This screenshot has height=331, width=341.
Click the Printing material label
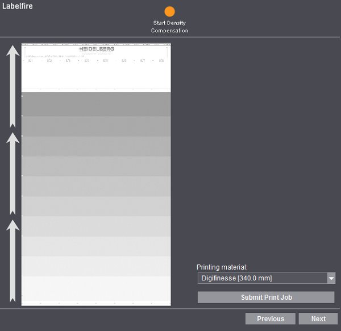[x=222, y=267]
